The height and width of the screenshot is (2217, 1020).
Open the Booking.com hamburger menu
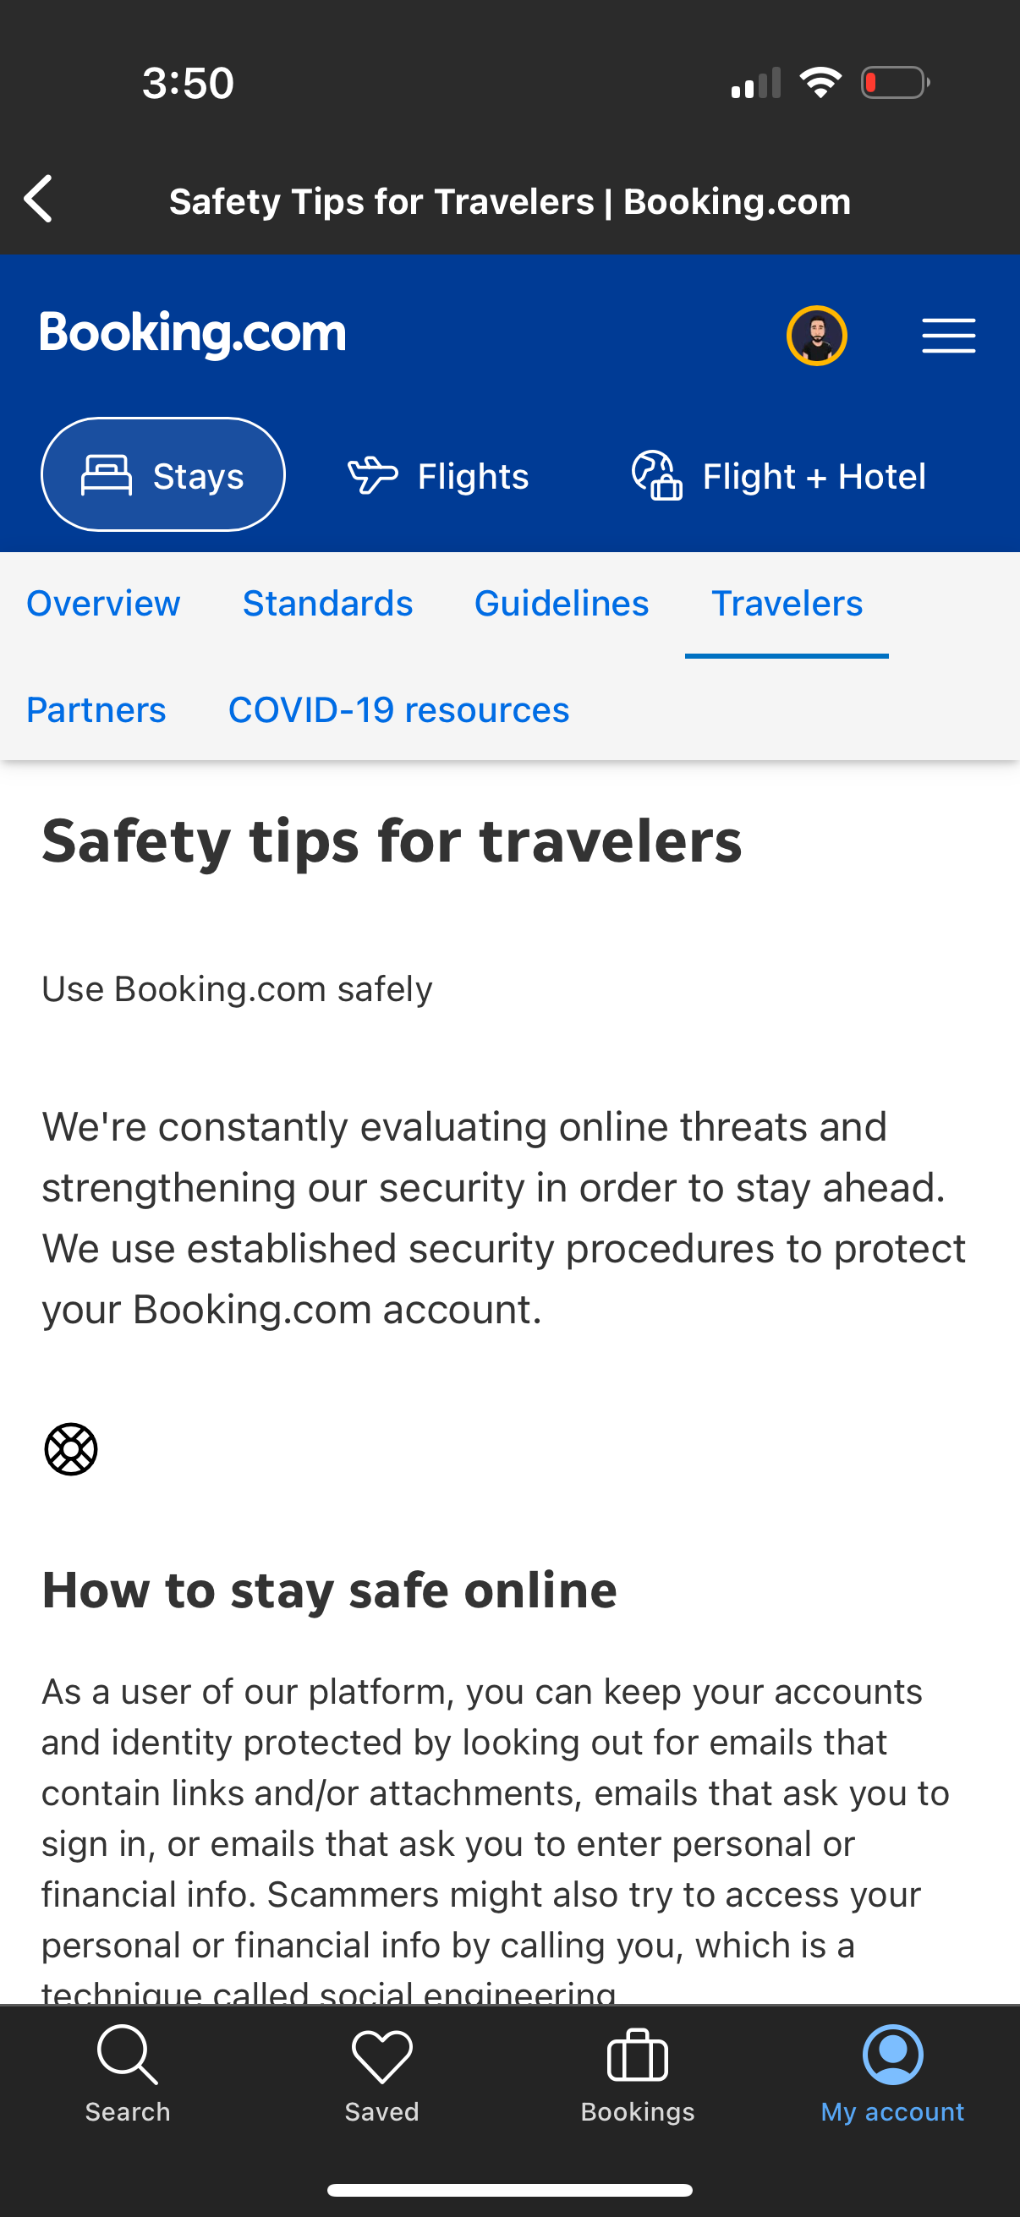point(949,337)
